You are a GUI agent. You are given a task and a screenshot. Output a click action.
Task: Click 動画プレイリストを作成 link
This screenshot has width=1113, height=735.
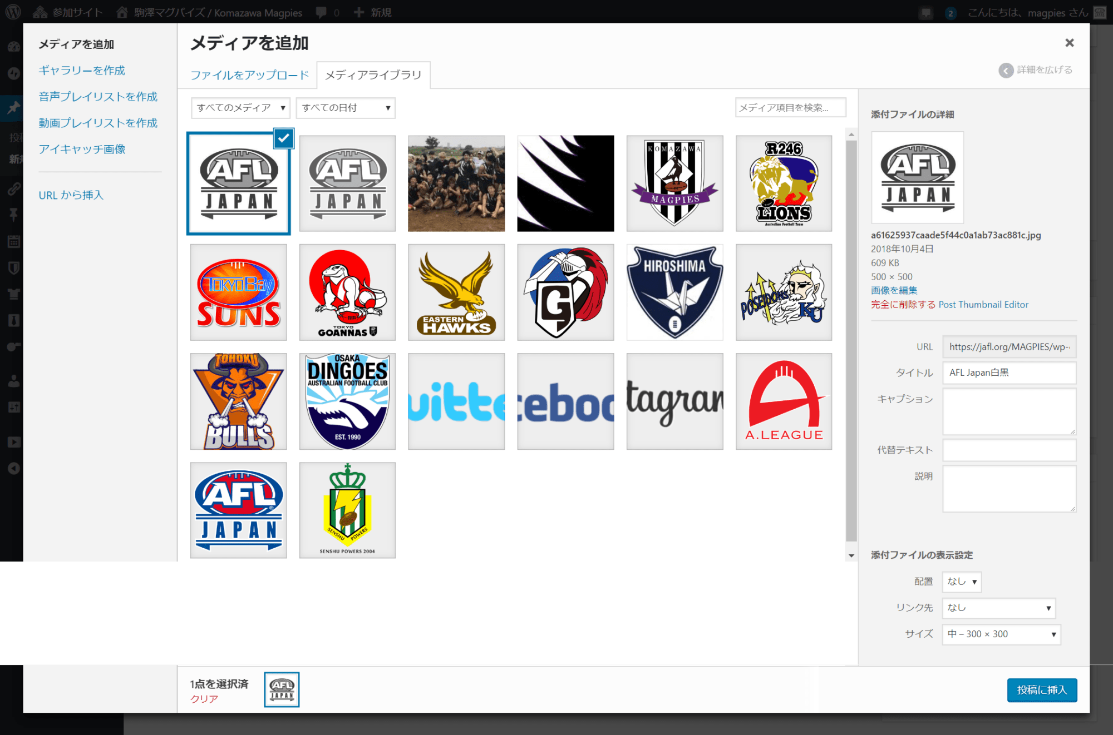pyautogui.click(x=98, y=123)
